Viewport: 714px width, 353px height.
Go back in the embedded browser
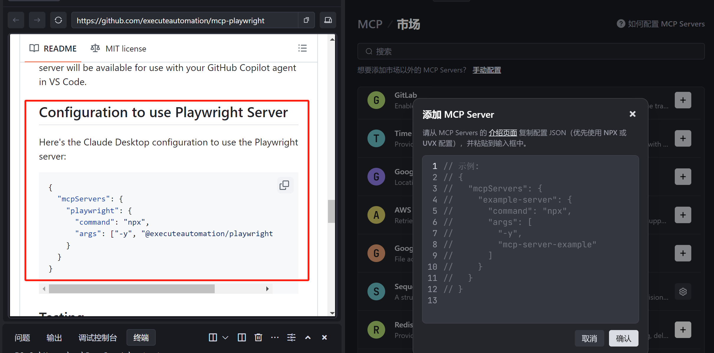coord(16,20)
